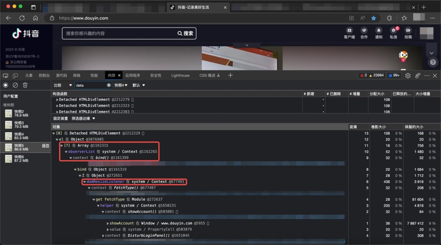Collapse the domResizeListener tree node
The height and width of the screenshot is (245, 441).
pyautogui.click(x=85, y=182)
